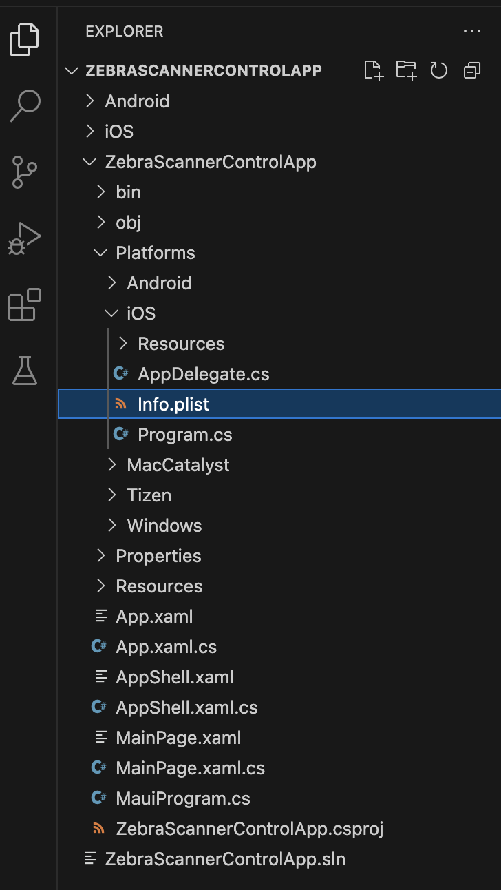
Task: Collapse all folders in Explorer
Action: pos(472,70)
